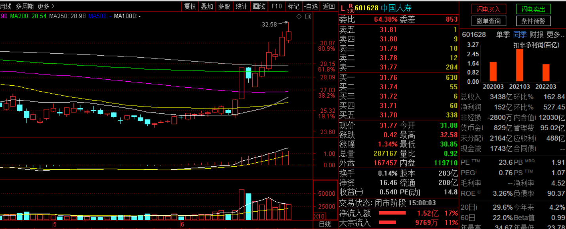Remove stock via -自选 button
This screenshot has width=566, height=229.
[x=311, y=6]
